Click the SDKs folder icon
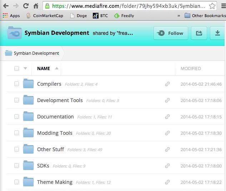Viewport: 226px width, 191px height. (x=28, y=165)
